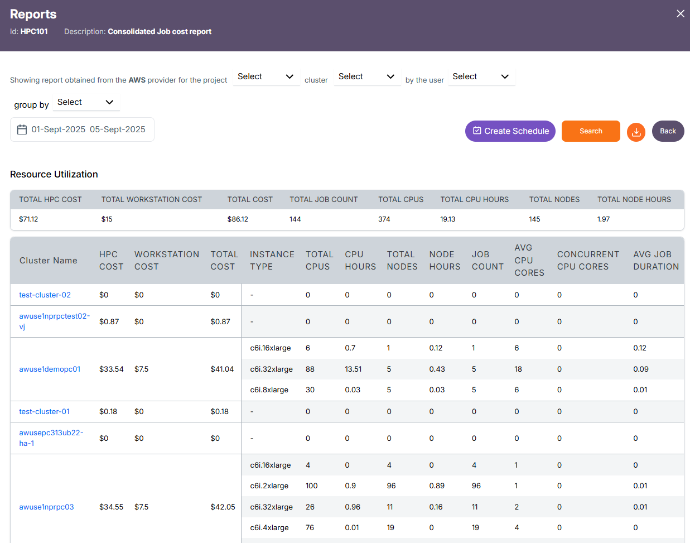Click the AVG CPU CORES column header
The height and width of the screenshot is (543, 690).
pyautogui.click(x=529, y=260)
